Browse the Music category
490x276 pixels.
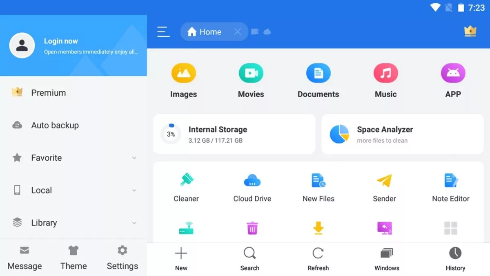pos(385,80)
